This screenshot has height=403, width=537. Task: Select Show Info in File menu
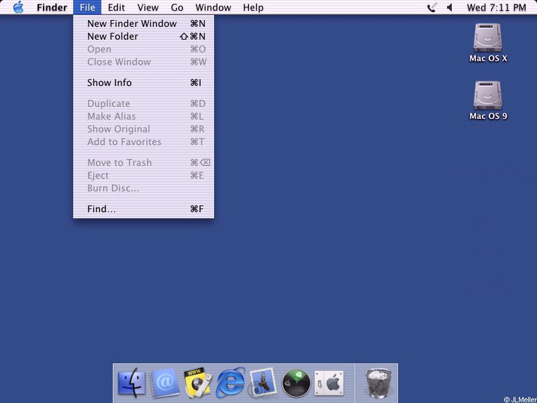pyautogui.click(x=144, y=83)
